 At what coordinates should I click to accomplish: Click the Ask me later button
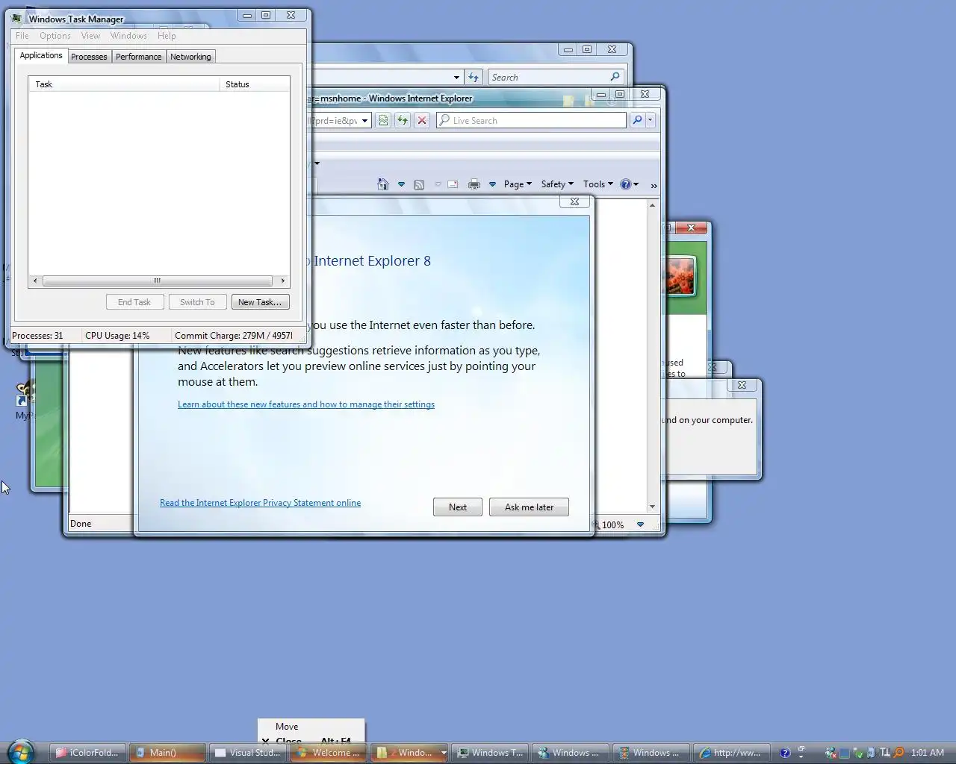(529, 507)
